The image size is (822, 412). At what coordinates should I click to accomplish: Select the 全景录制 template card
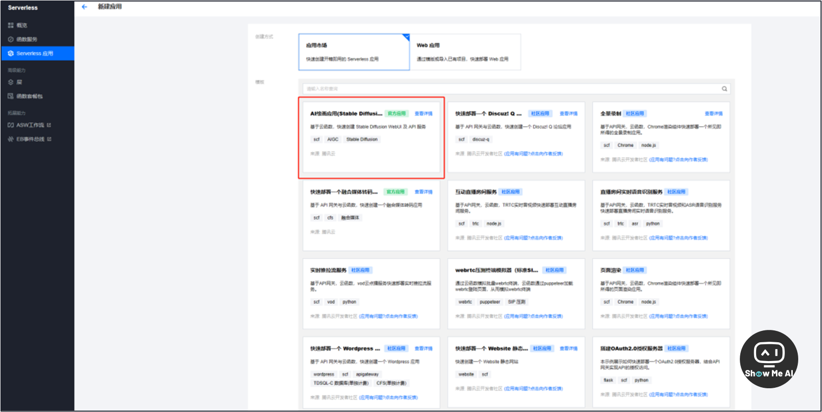point(661,137)
